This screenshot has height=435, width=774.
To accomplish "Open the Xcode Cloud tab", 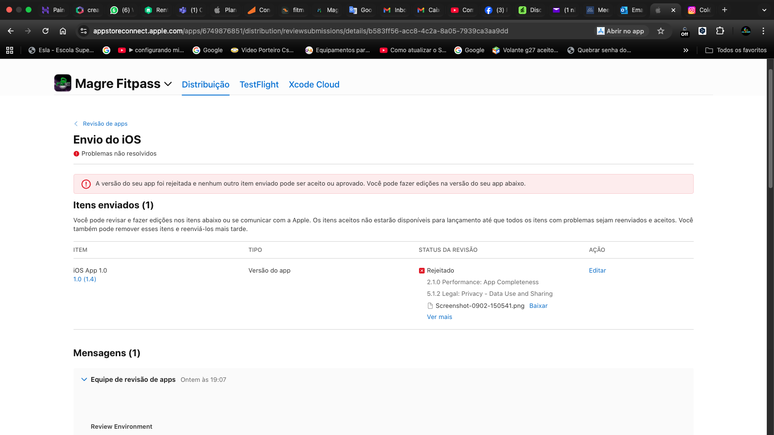I will pyautogui.click(x=314, y=85).
